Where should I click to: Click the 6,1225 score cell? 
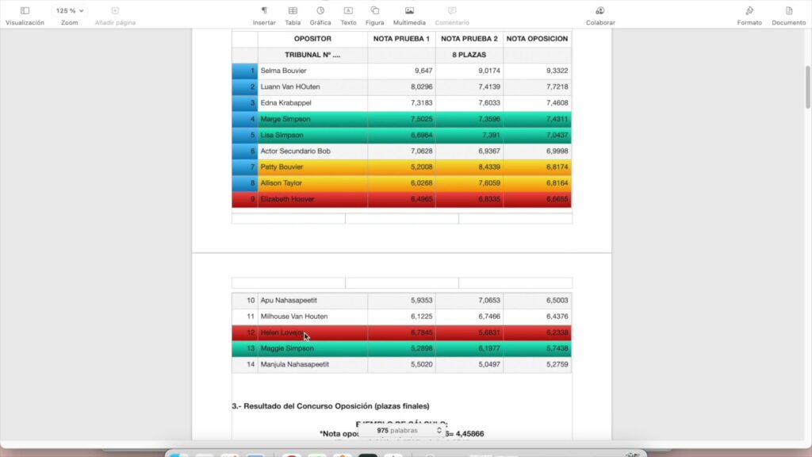[401, 317]
